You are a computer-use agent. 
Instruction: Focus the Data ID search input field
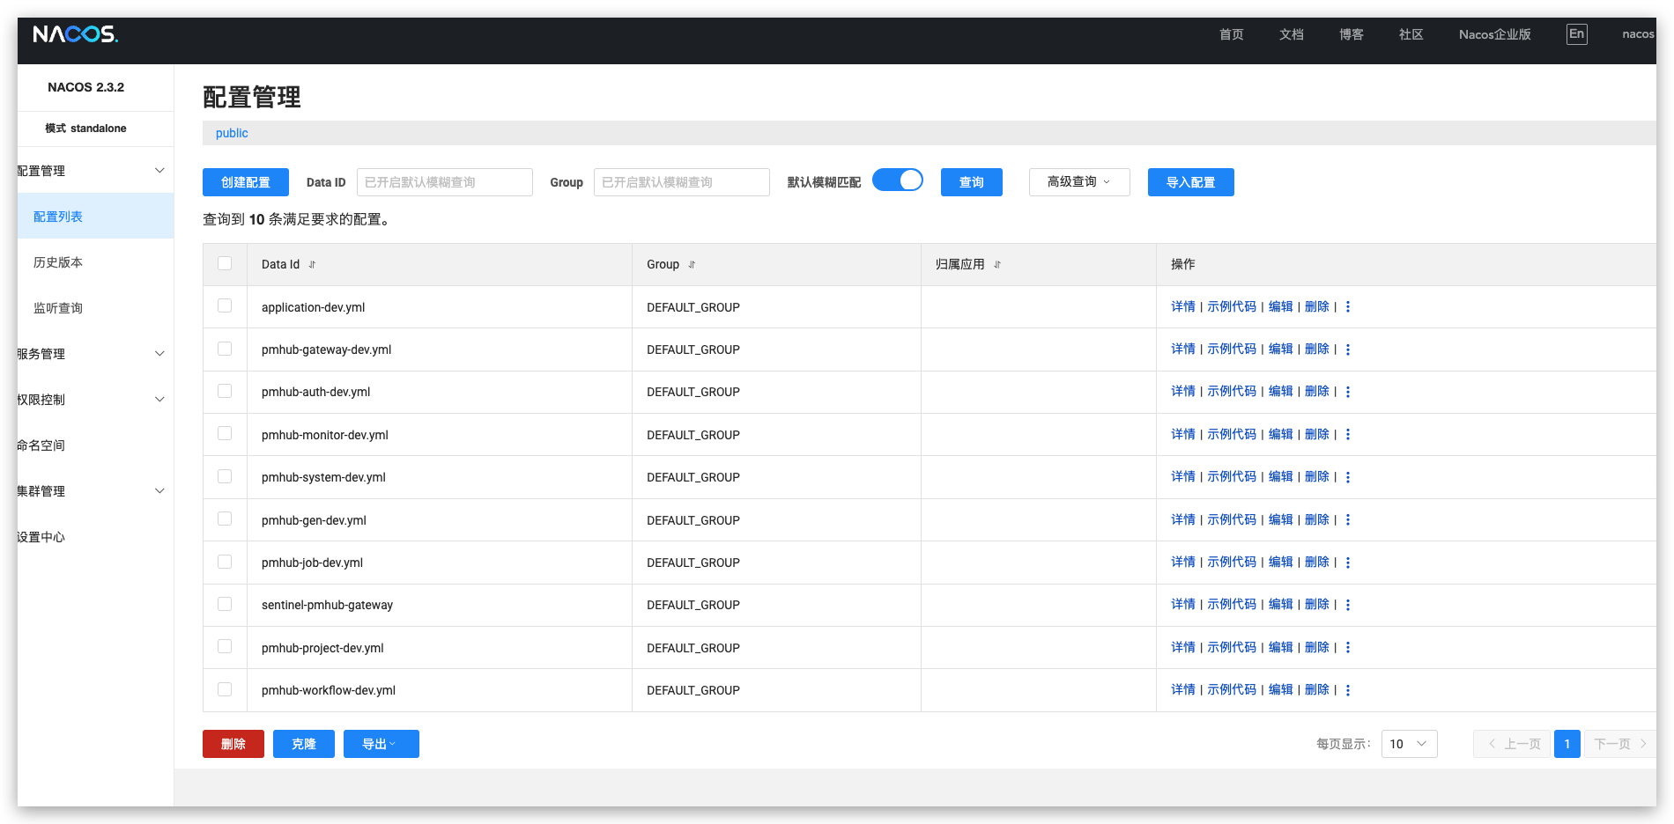point(444,182)
